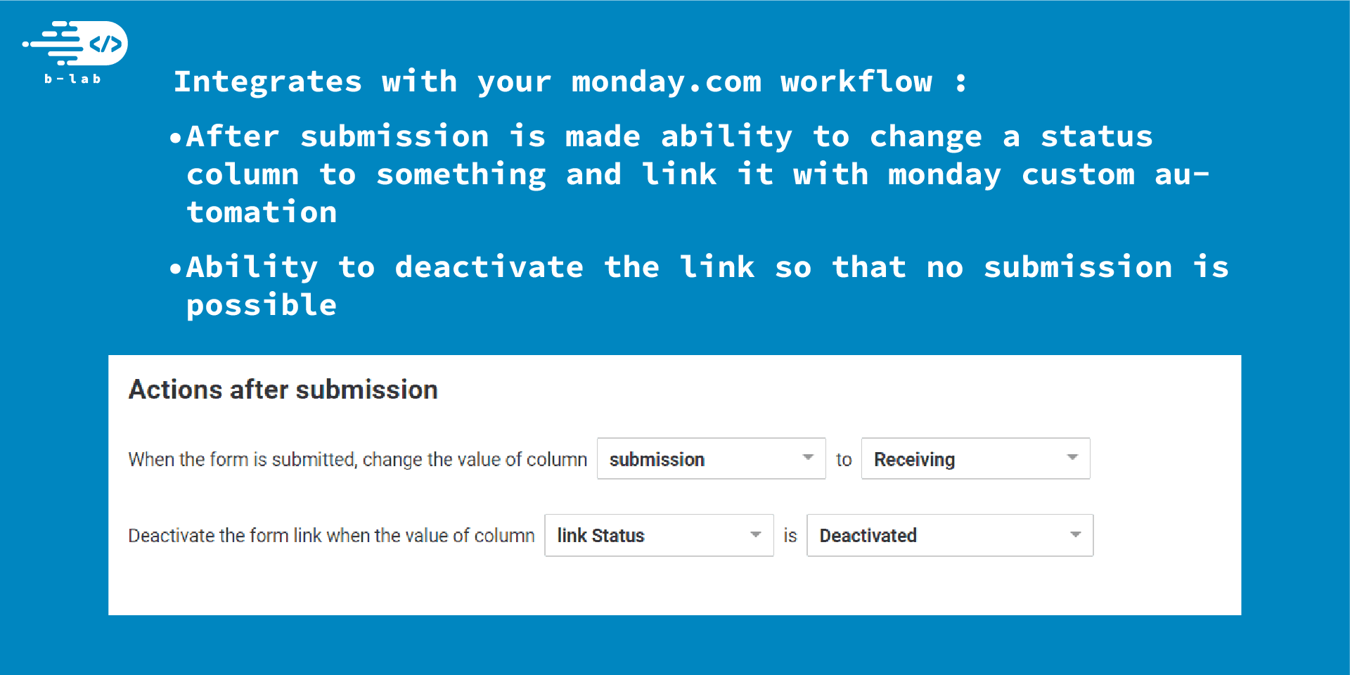Click the 'When the form is submitted' label
1350x675 pixels.
click(x=357, y=459)
